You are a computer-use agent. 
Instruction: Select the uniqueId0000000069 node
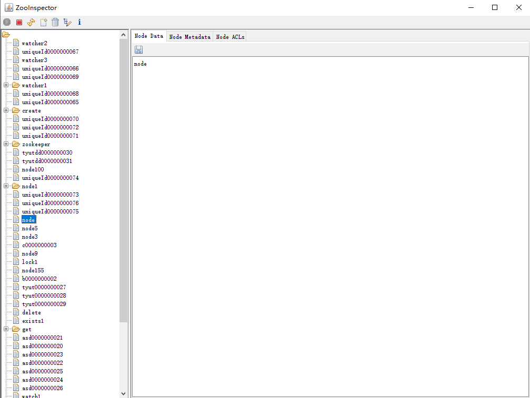pyautogui.click(x=51, y=77)
